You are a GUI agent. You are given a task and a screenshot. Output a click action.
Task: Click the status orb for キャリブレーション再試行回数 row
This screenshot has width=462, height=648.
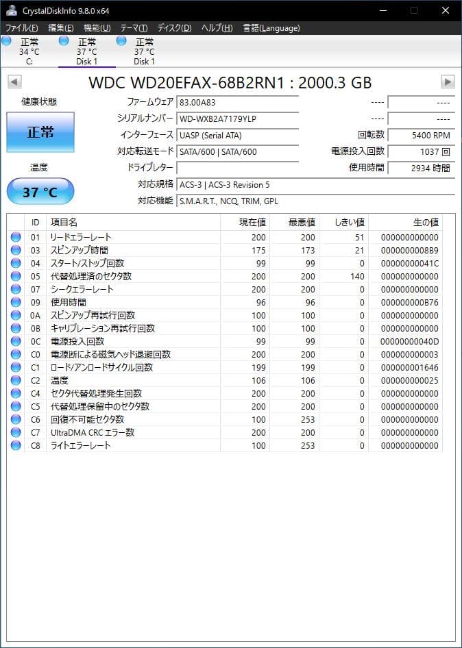(x=16, y=328)
